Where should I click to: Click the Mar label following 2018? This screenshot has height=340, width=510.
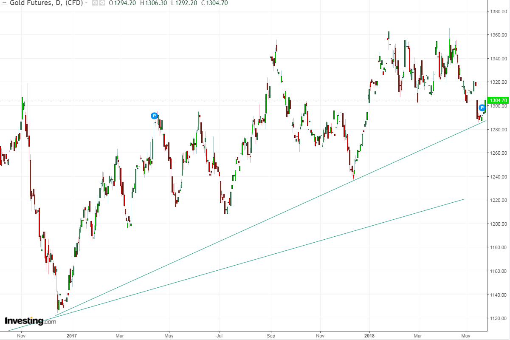417,335
